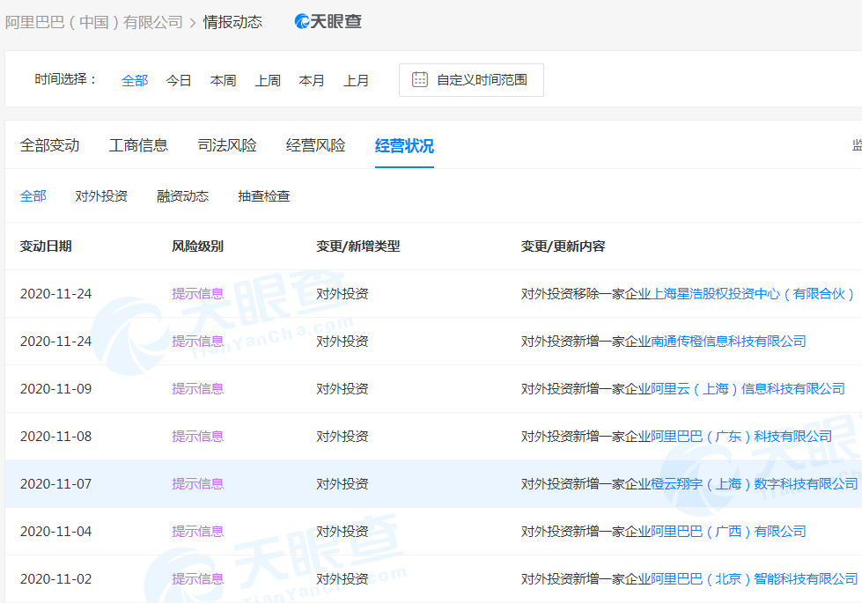This screenshot has height=603, width=862.
Task: Click 对外投资 type in the 2020-11-09 row
Action: (342, 389)
